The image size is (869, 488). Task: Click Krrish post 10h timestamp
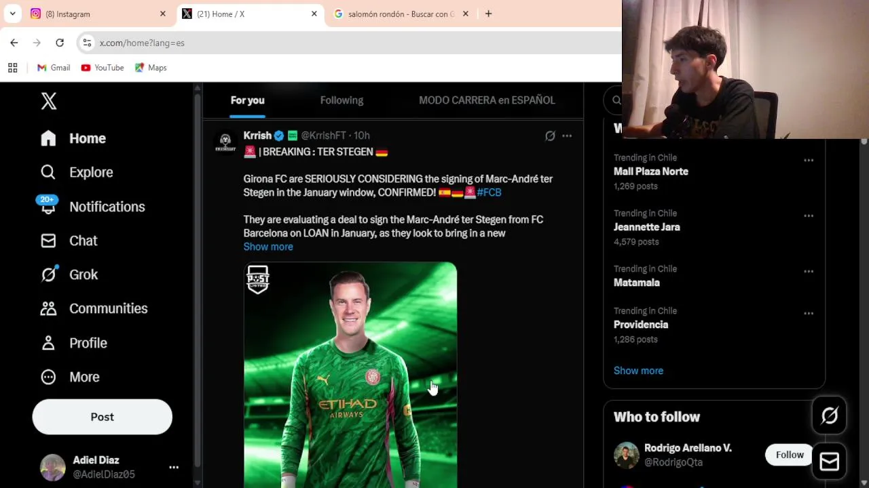pyautogui.click(x=362, y=136)
